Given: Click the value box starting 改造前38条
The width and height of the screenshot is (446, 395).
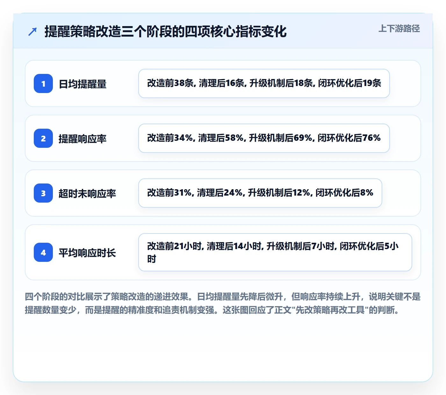Looking at the screenshot, I should coord(264,83).
